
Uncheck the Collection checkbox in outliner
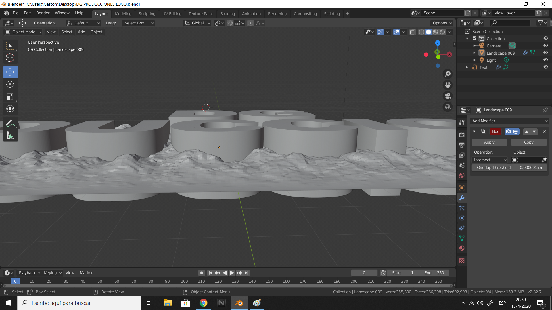pyautogui.click(x=474, y=38)
